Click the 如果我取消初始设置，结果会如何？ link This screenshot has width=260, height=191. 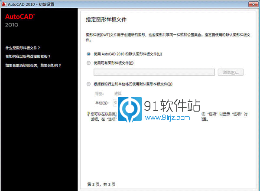[33, 66]
